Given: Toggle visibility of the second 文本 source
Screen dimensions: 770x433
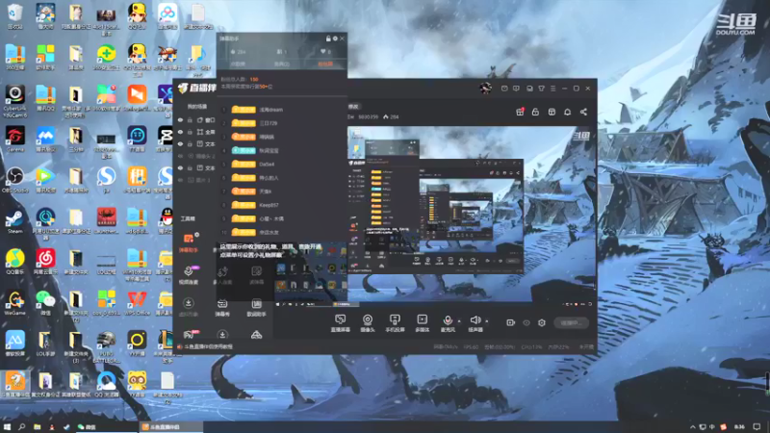Looking at the screenshot, I should click(180, 167).
